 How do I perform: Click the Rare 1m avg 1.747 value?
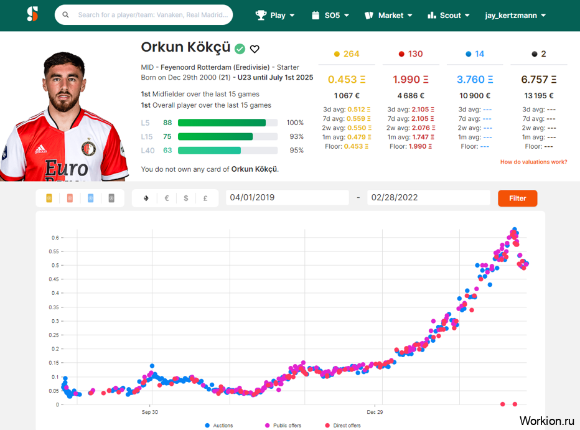(424, 137)
